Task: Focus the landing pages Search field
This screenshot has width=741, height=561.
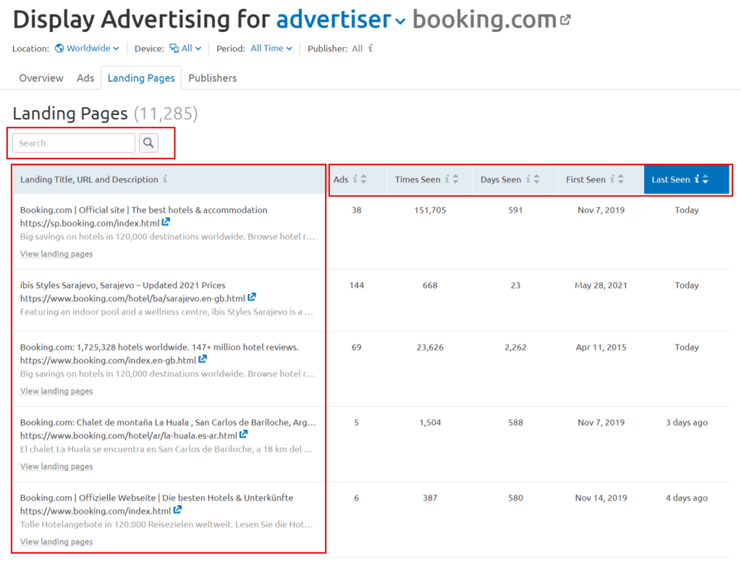Action: coord(74,143)
